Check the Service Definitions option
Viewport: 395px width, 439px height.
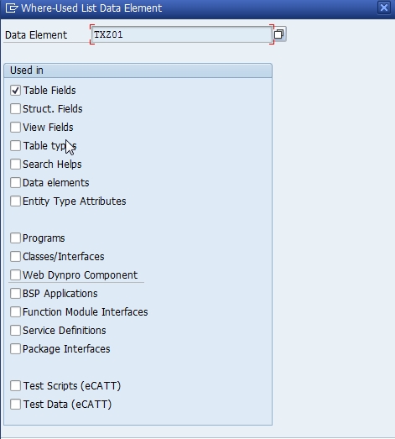[15, 331]
